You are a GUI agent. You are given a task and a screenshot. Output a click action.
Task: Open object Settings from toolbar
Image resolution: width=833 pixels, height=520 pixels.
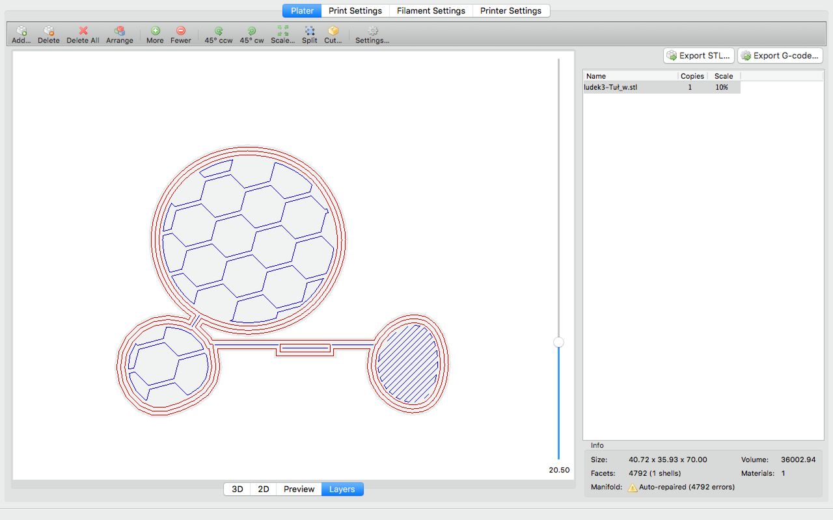coord(372,31)
